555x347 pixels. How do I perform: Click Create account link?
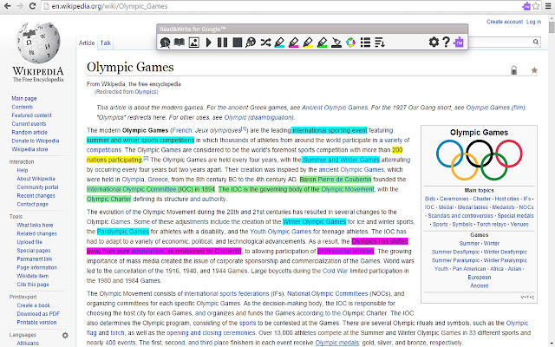pos(505,22)
